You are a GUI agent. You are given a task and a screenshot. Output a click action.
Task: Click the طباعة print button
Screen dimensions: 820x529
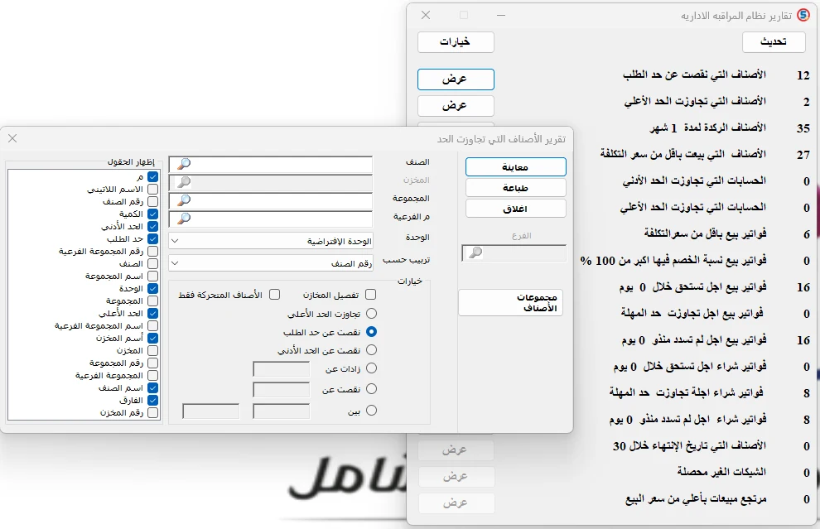click(516, 188)
